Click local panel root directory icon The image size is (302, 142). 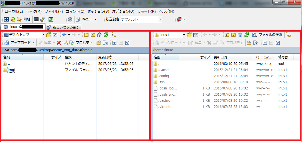pyautogui.click(x=93, y=35)
